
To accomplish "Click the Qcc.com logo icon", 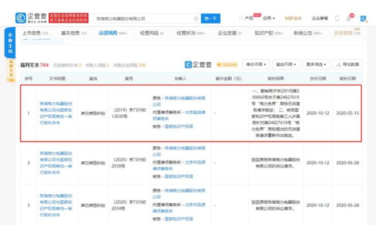I will pos(21,18).
